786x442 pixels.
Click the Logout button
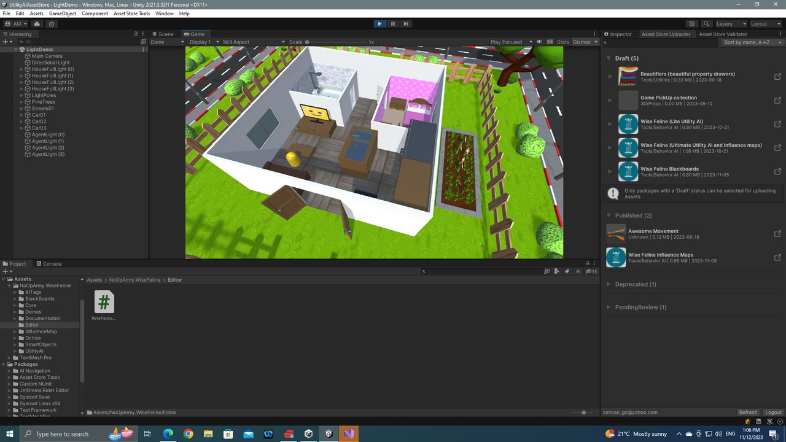(773, 413)
